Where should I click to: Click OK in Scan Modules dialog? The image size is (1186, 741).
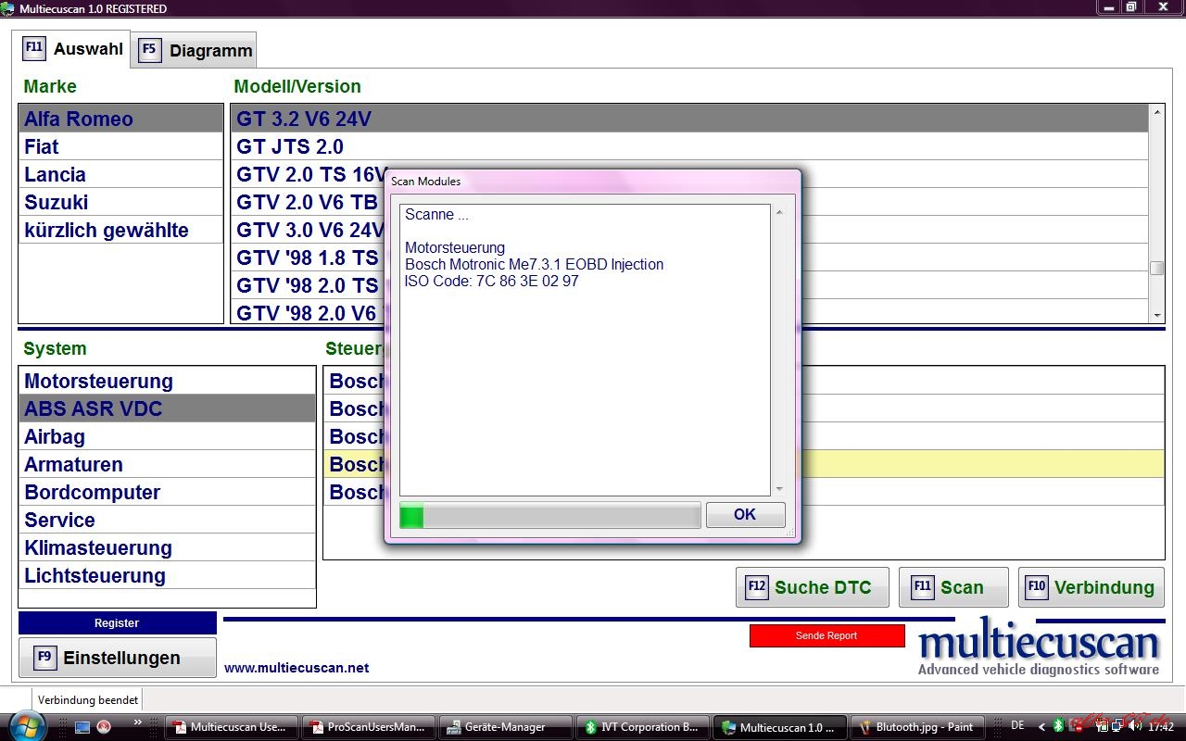[745, 515]
